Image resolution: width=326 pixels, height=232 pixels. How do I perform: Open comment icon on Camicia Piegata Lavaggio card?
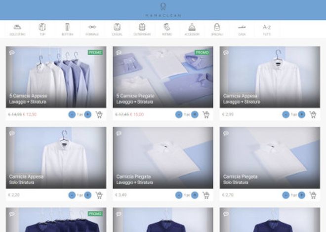pyautogui.click(x=119, y=133)
